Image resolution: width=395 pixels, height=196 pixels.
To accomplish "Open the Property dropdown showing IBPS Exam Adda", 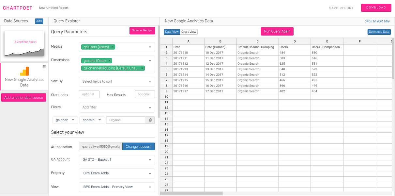I will click(x=117, y=173).
